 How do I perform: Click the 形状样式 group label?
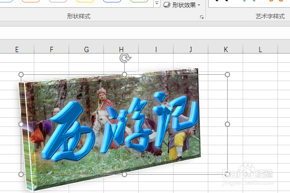79,16
